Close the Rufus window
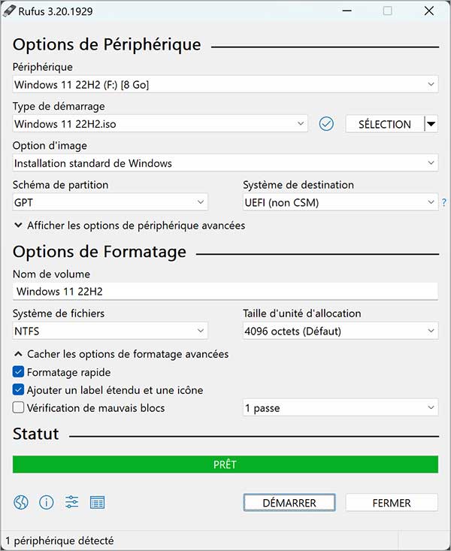The image size is (451, 551). click(429, 11)
